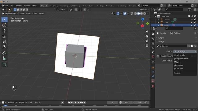Open the Physics properties tab
Screen dimensions: 198x111
pyautogui.click(x=153, y=72)
